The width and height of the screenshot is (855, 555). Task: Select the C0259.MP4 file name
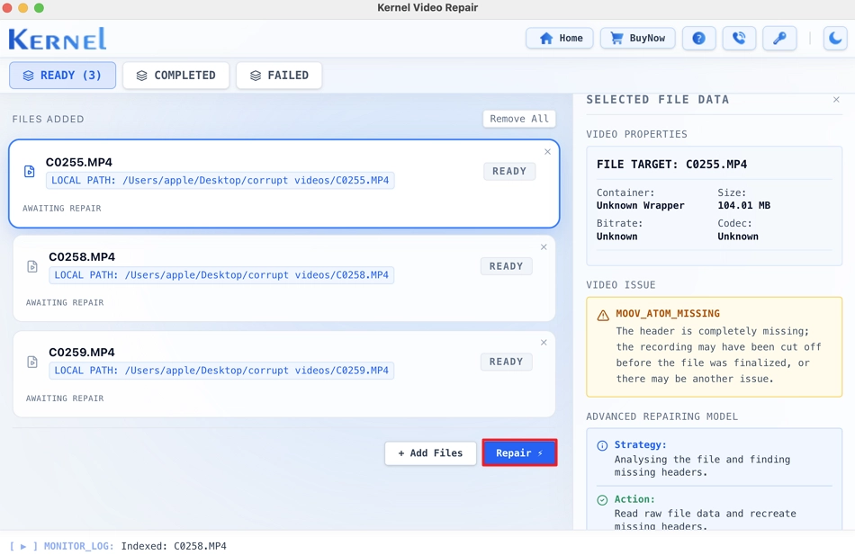coord(82,353)
